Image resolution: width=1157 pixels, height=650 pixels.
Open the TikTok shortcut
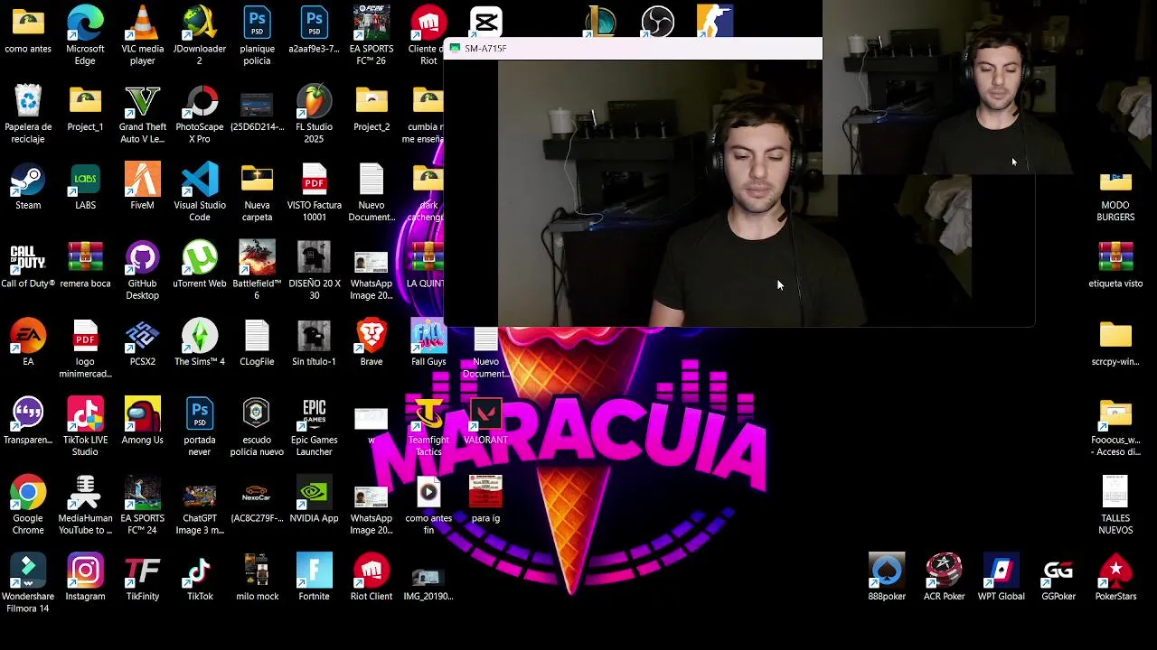pos(200,578)
